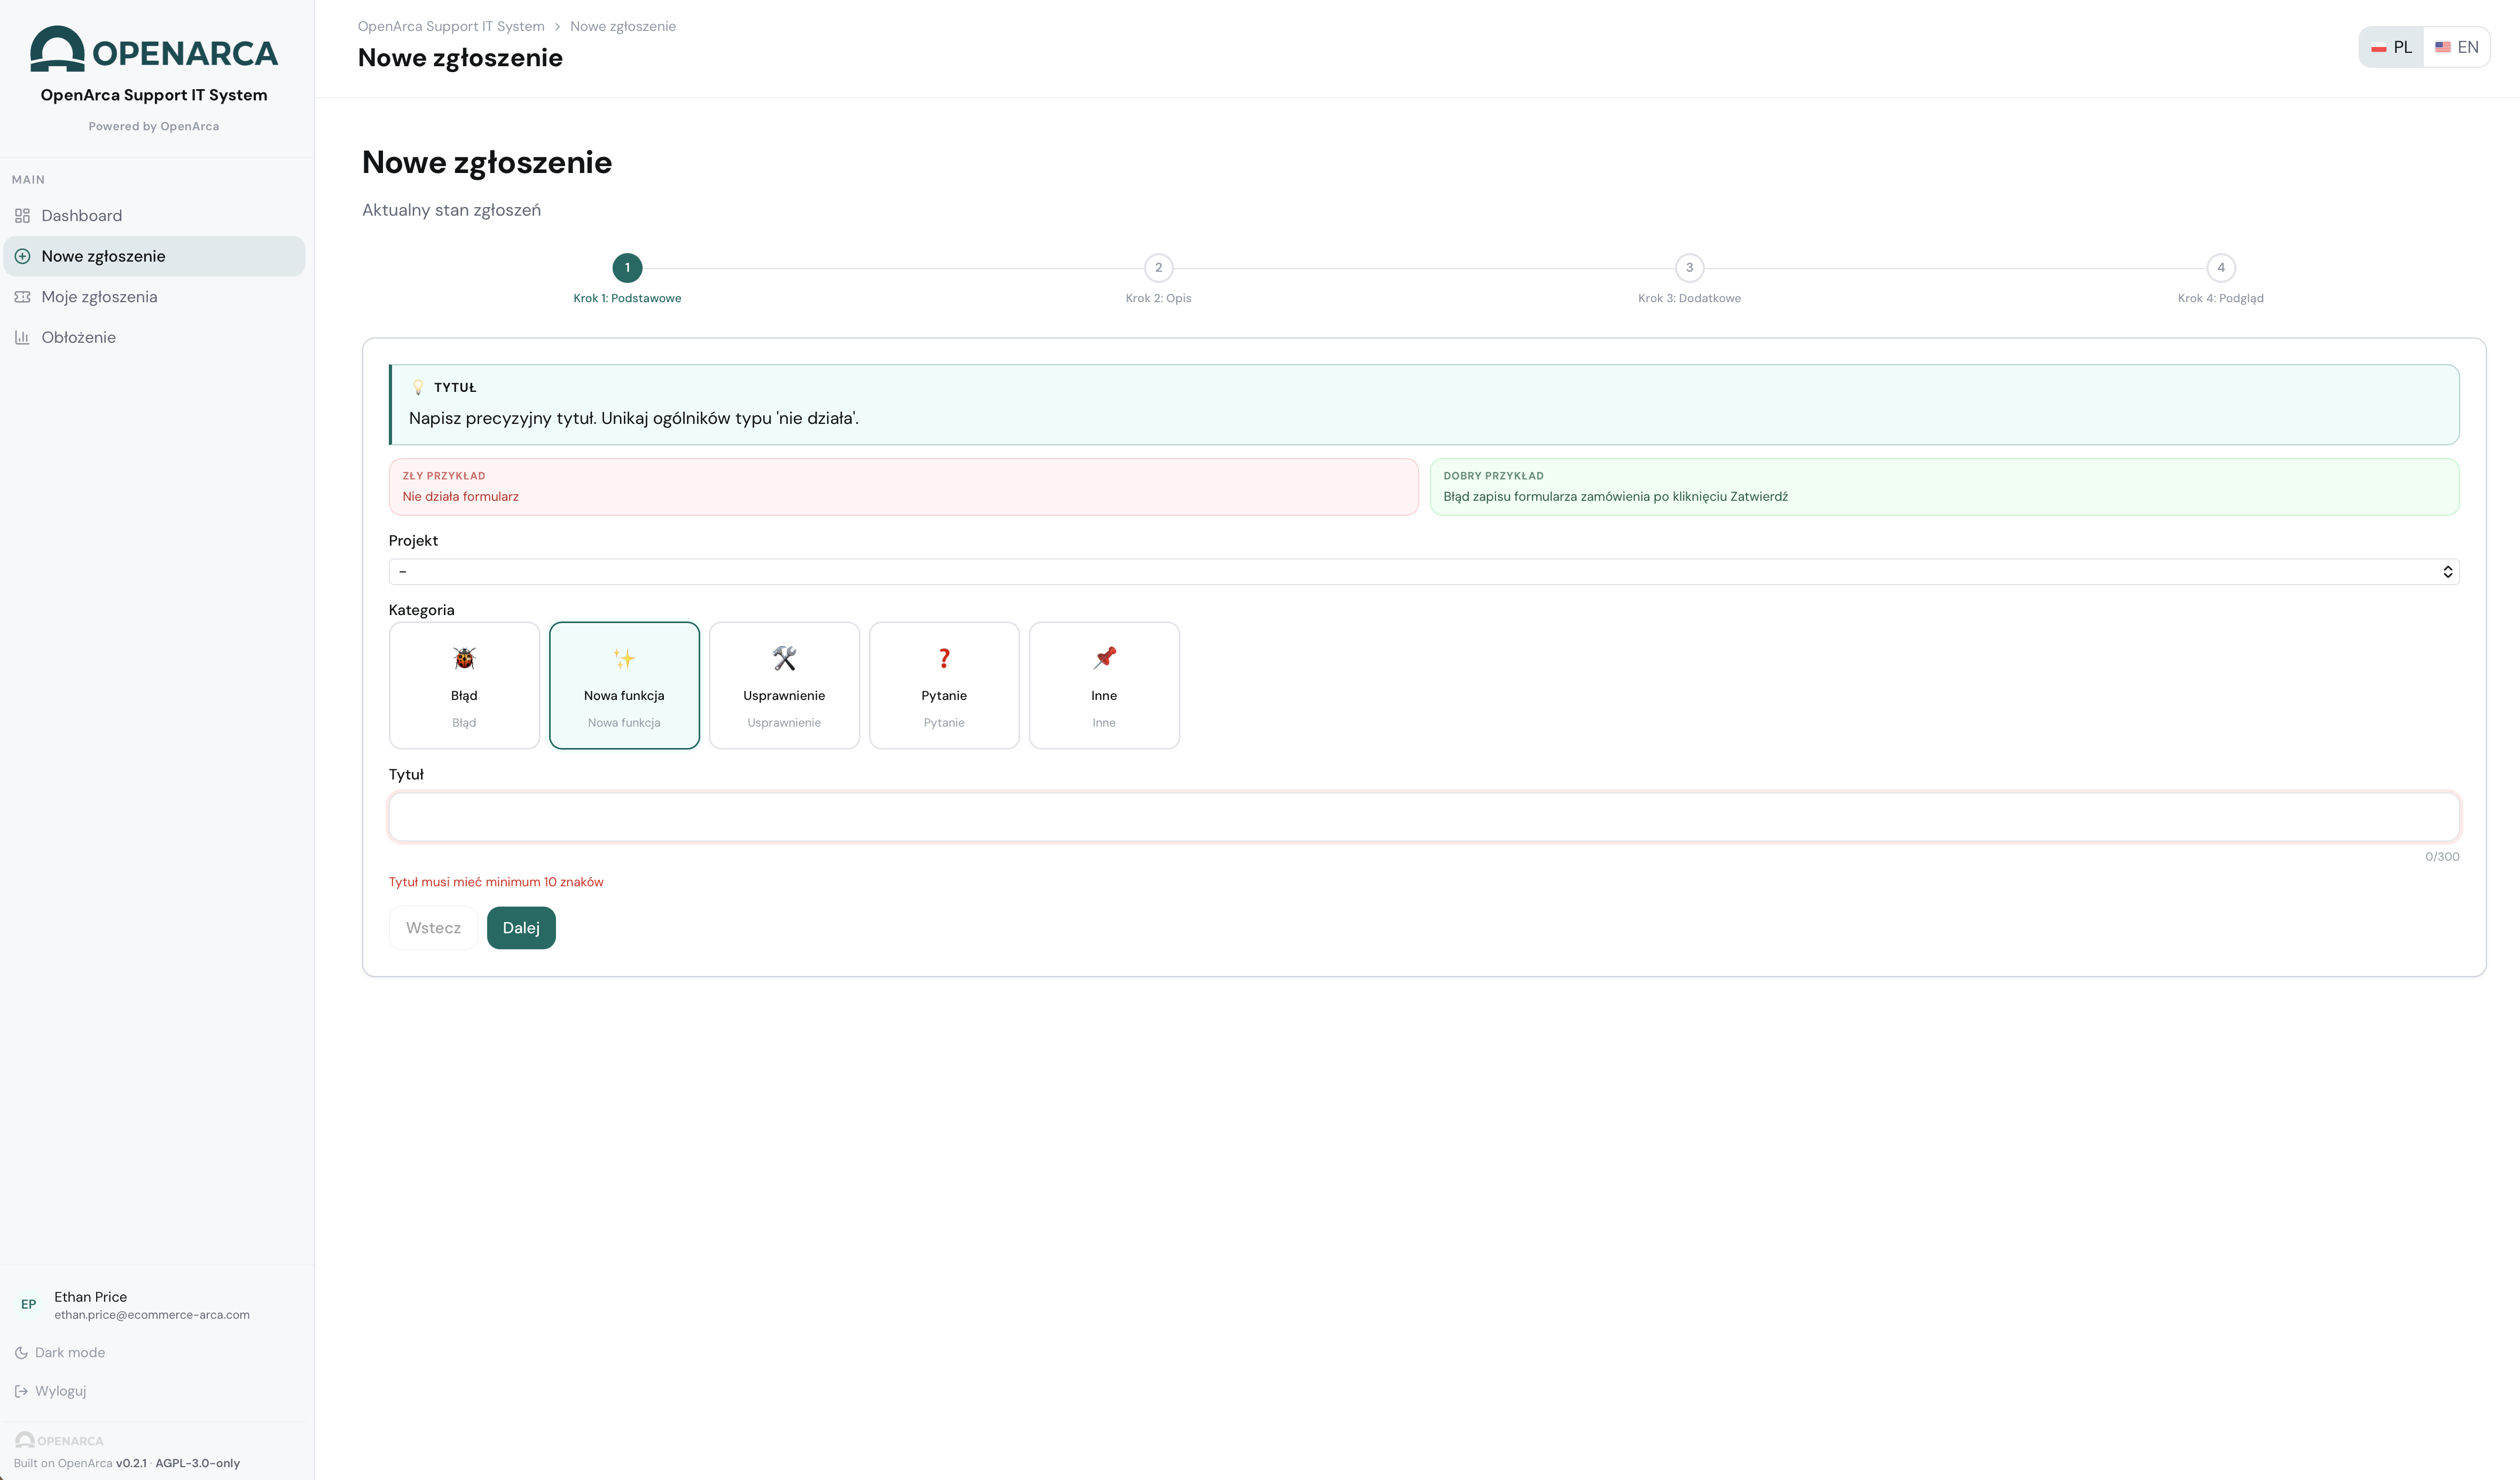Click the Obłożenie bar chart icon
The width and height of the screenshot is (2520, 1480).
(x=22, y=338)
